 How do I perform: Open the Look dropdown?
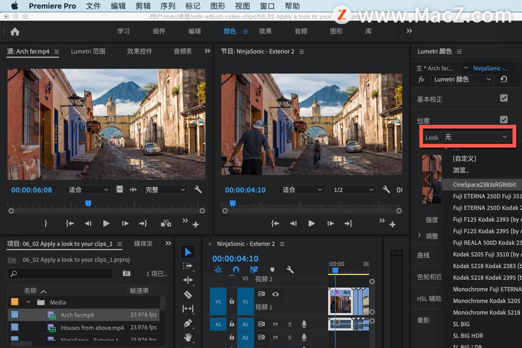pos(476,137)
